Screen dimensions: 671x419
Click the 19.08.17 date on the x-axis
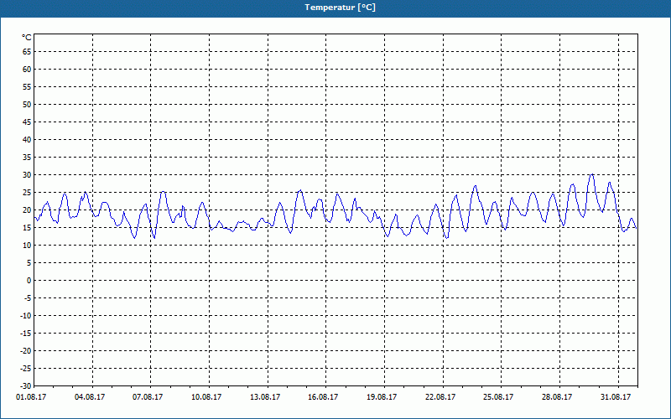tap(382, 397)
